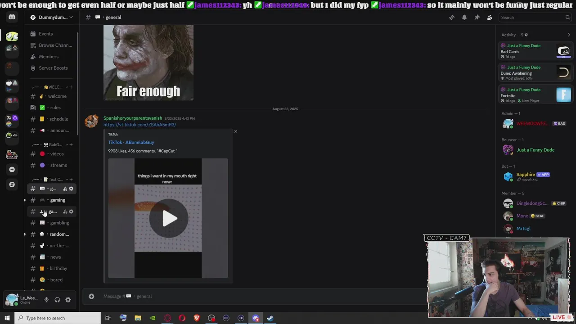Open Browse Channels entry
This screenshot has width=576, height=324.
(x=52, y=45)
